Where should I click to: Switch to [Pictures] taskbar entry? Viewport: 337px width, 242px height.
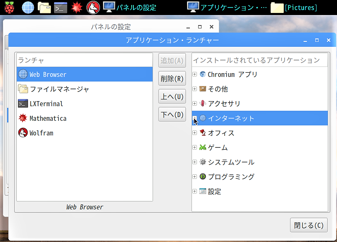294,8
